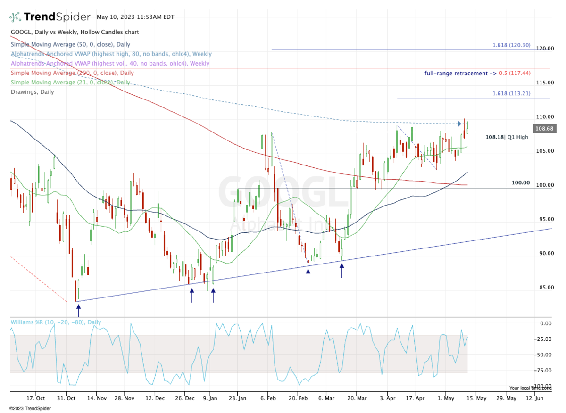Open the Anchored VWAP highest high legend entry

click(x=111, y=54)
